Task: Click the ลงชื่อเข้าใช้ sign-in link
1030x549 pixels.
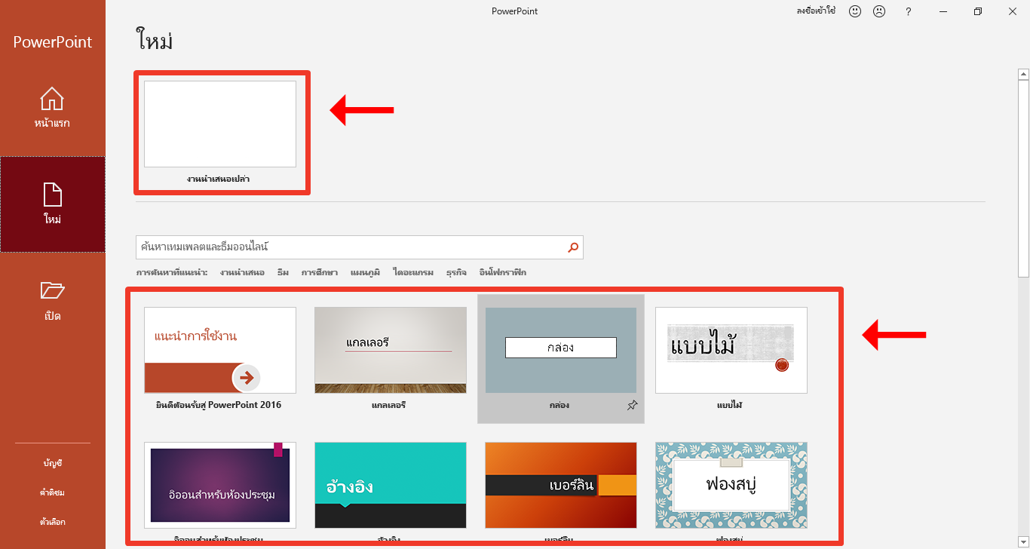Action: point(815,11)
